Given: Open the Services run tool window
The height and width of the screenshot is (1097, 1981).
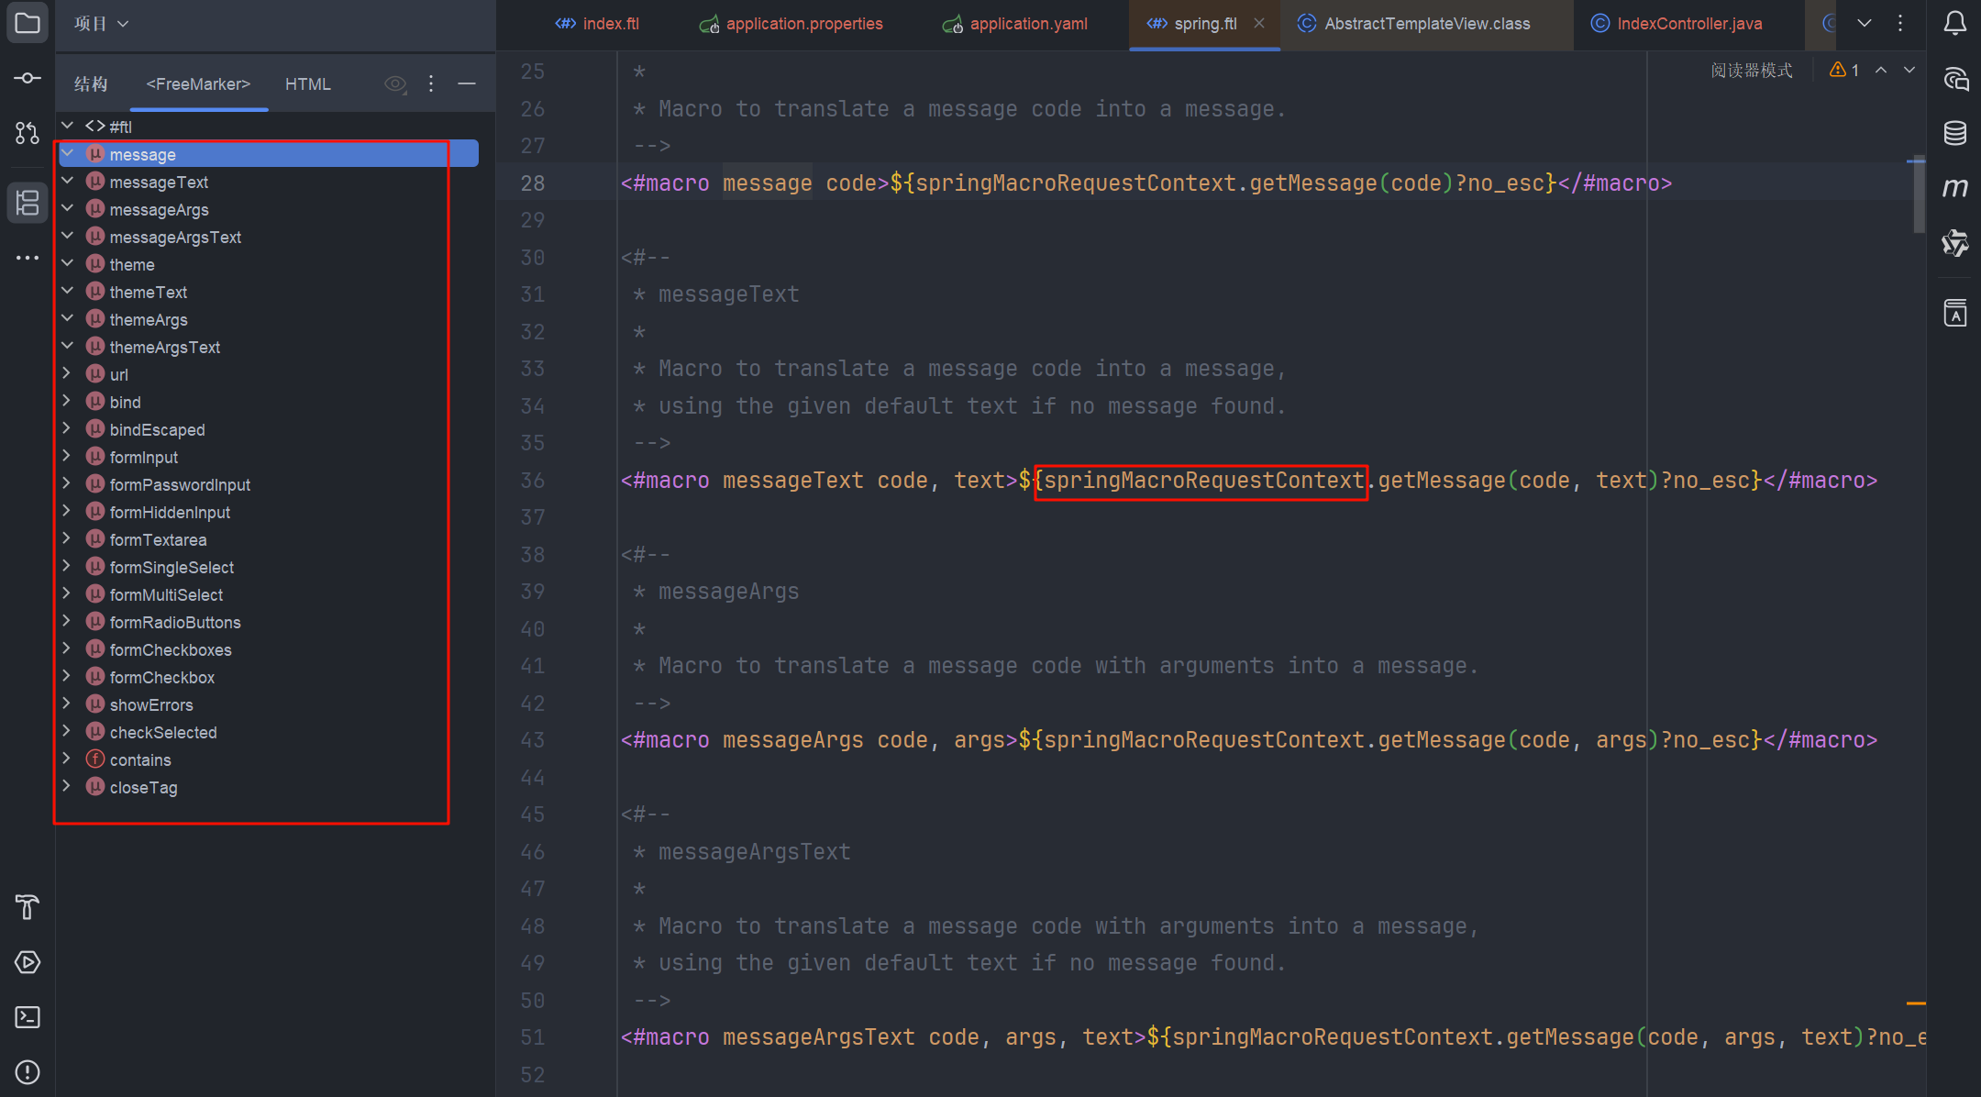Looking at the screenshot, I should (x=28, y=962).
